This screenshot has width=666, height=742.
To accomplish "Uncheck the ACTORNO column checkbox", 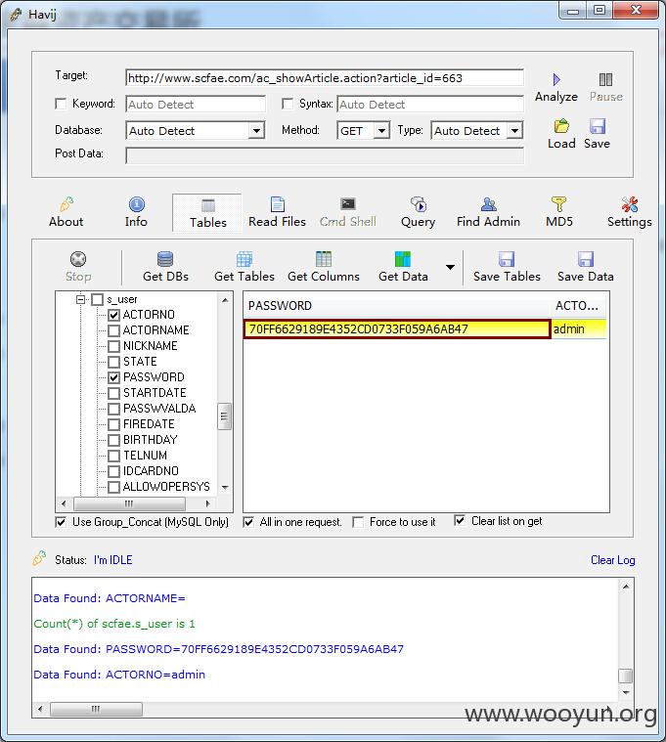I will pyautogui.click(x=113, y=315).
